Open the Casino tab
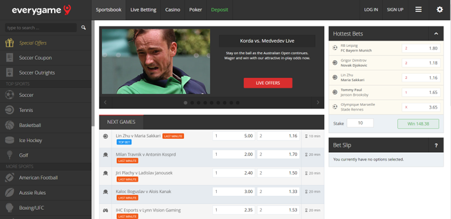The width and height of the screenshot is (451, 219). tap(172, 10)
